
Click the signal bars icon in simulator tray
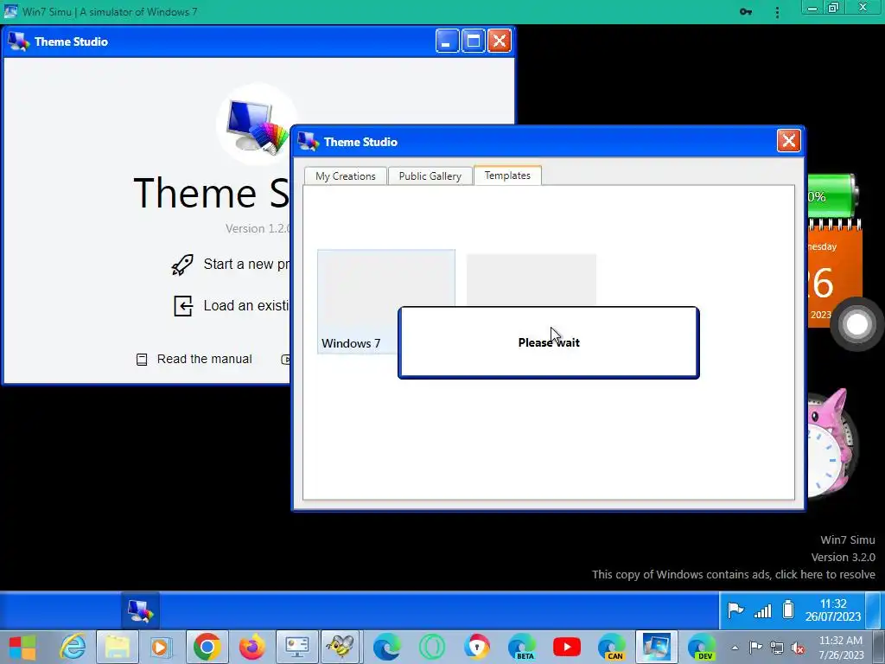[762, 610]
